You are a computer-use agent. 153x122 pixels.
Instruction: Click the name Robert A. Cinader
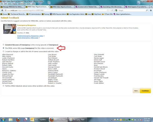pos(55,83)
